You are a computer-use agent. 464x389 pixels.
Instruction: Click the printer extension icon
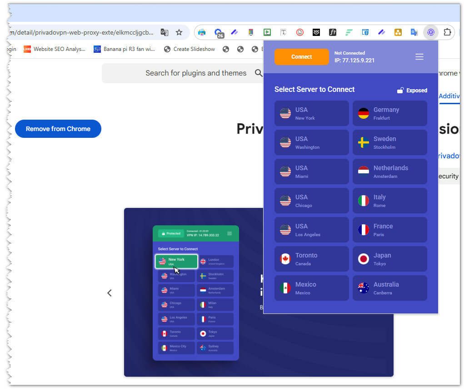(202, 32)
